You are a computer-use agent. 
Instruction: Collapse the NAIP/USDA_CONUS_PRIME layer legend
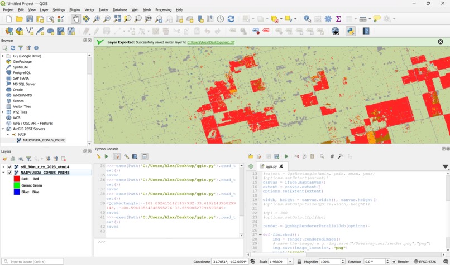tap(3, 173)
